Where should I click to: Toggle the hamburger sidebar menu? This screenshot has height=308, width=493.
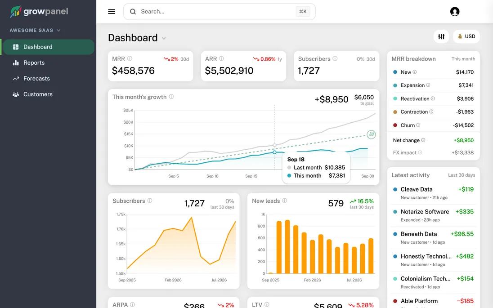pyautogui.click(x=112, y=12)
